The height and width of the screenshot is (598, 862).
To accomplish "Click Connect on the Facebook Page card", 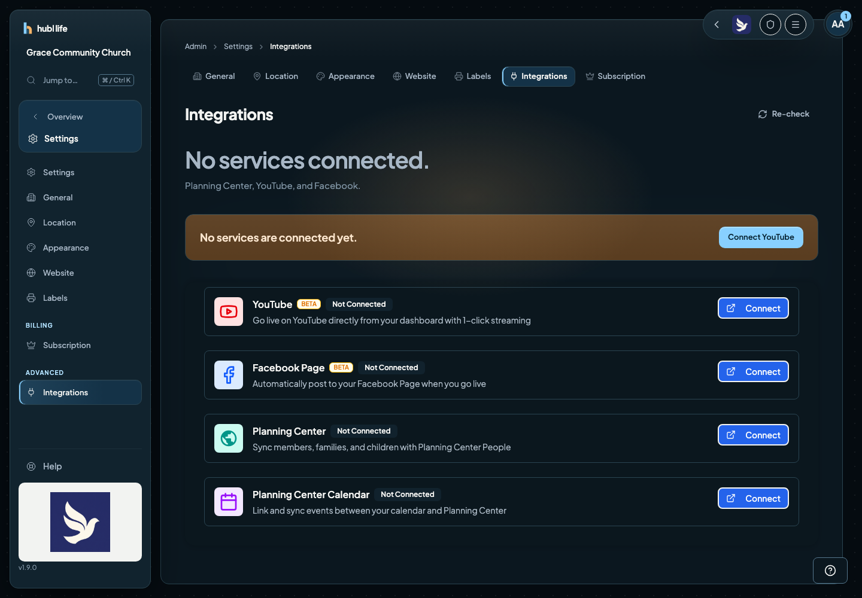I will pos(753,372).
